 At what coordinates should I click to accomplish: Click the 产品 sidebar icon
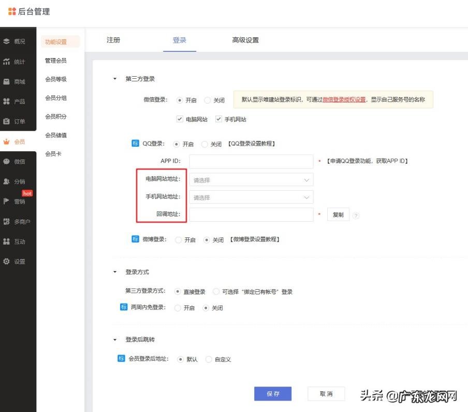(16, 101)
